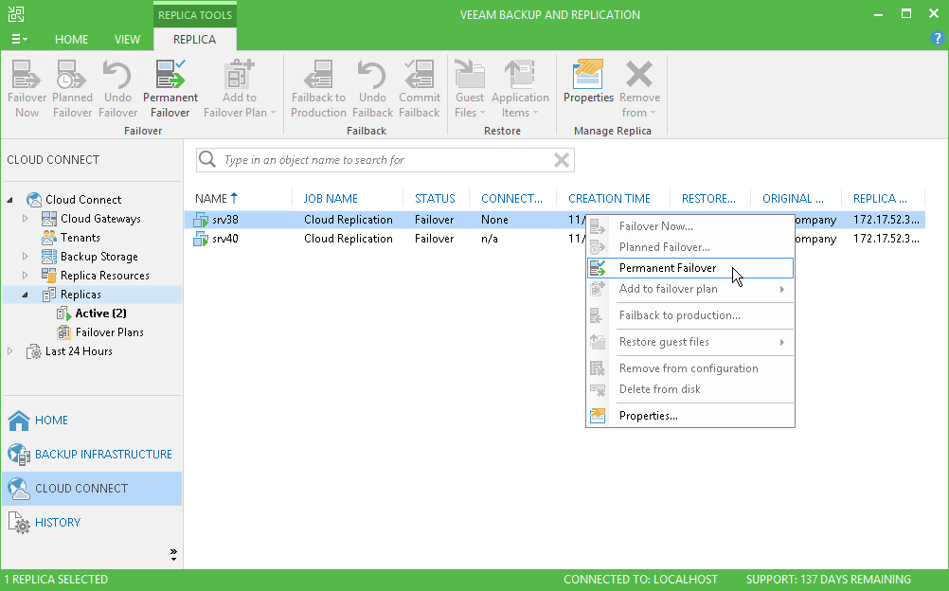Sort the list by JOB NAME column

pos(331,199)
